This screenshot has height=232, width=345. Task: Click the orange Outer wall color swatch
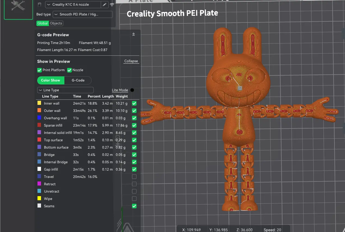coord(39,111)
